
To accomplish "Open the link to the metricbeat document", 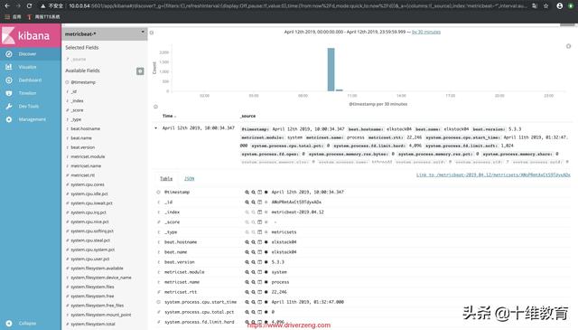I will [x=493, y=175].
